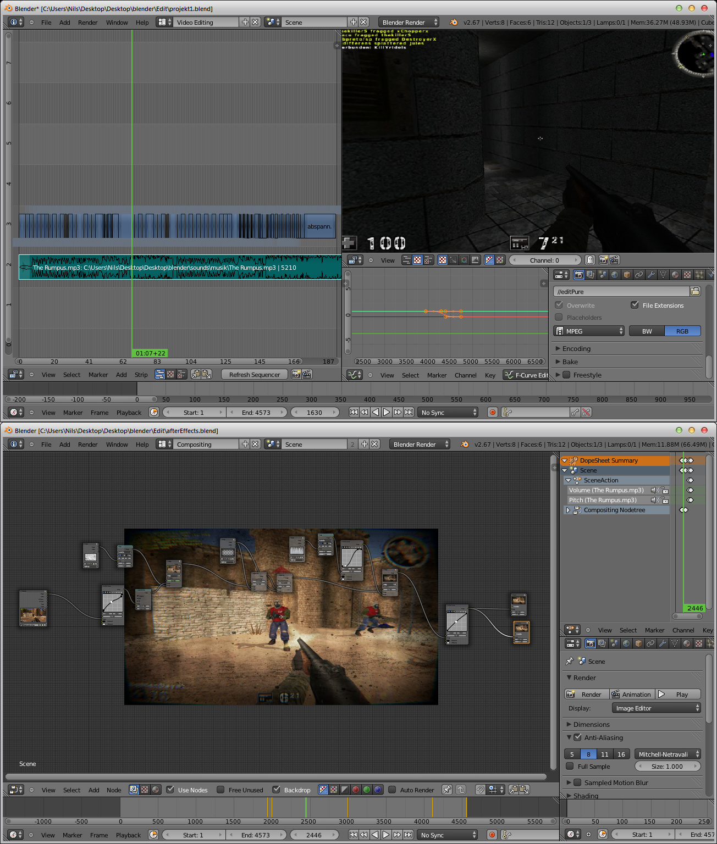Click the Animation render button
Screen dimensions: 717x844
(632, 694)
